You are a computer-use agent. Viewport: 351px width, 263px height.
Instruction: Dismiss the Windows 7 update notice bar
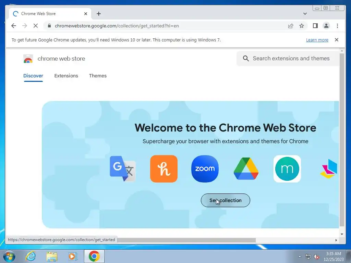[337, 40]
